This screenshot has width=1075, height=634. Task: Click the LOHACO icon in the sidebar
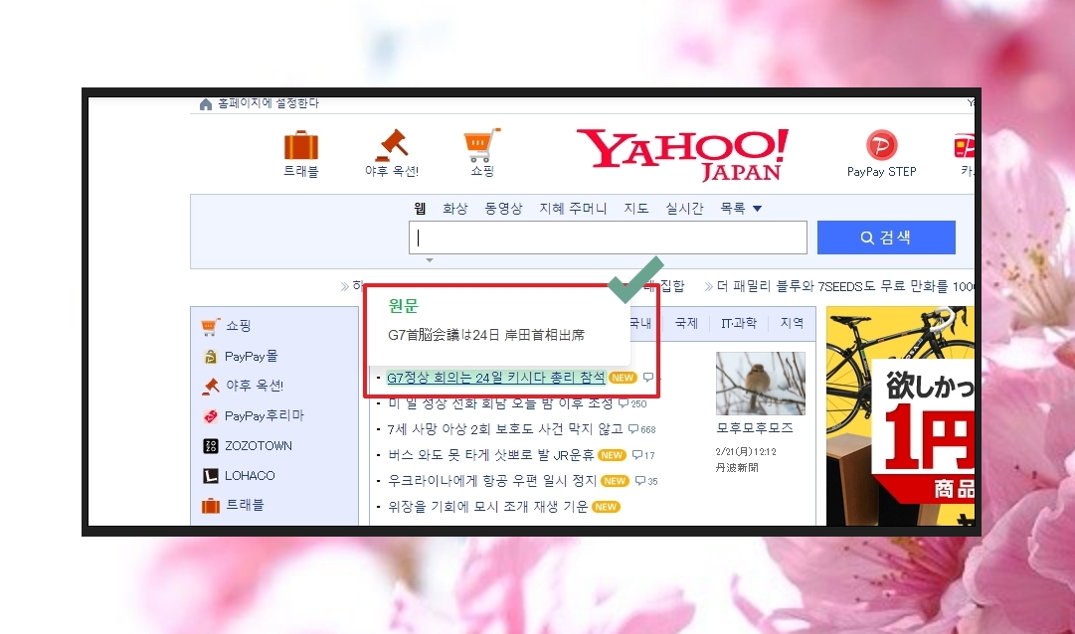point(211,476)
